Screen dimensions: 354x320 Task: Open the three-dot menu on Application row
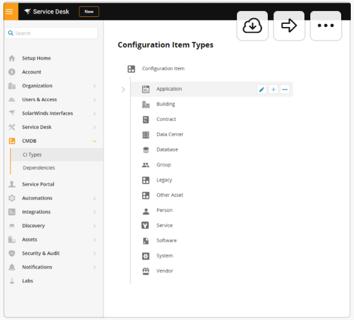point(284,89)
